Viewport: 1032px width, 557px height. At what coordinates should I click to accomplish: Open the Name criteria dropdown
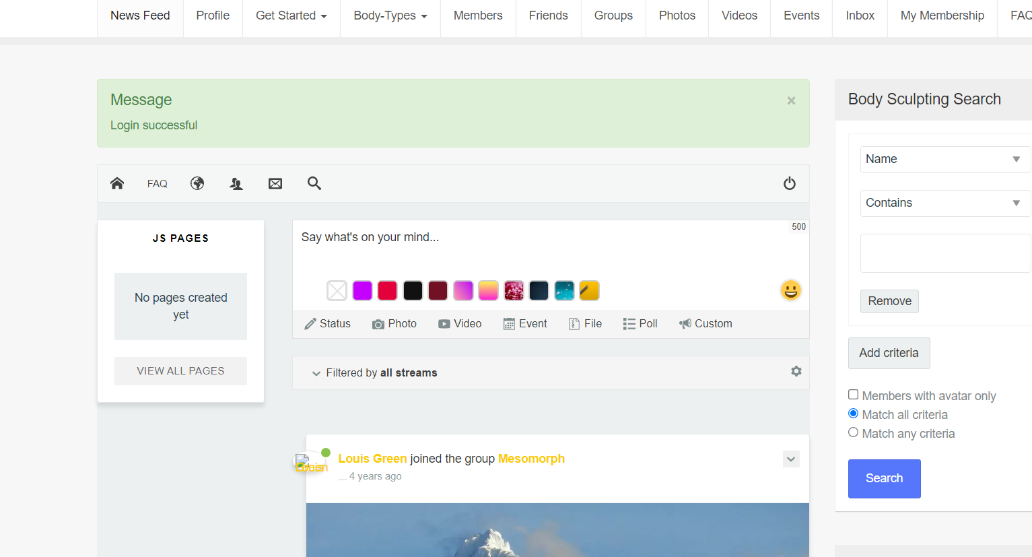click(945, 160)
